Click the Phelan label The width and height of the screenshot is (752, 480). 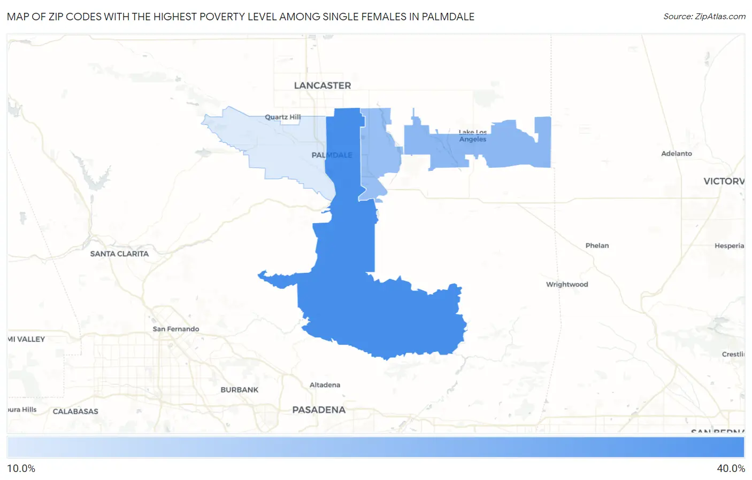[x=597, y=246]
